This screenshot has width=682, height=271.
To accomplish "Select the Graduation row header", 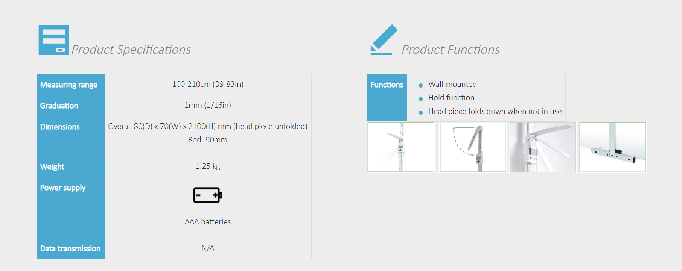I will (x=59, y=106).
